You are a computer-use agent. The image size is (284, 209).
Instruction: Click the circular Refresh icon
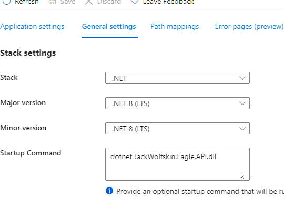(x=6, y=2)
